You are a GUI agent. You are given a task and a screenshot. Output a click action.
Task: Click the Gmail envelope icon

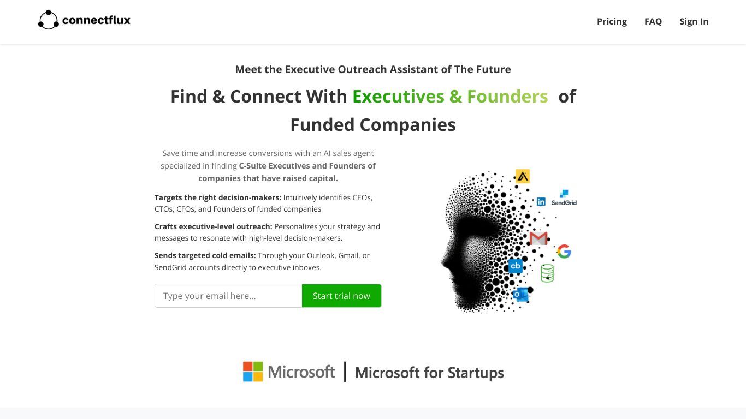coord(538,238)
